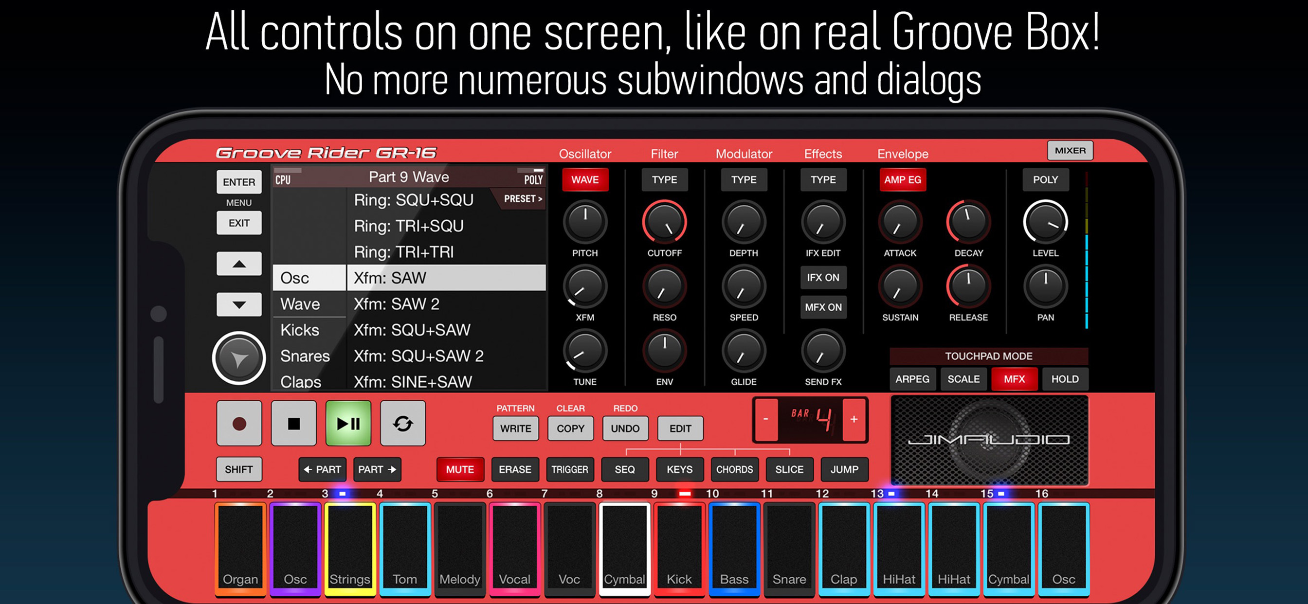Click the down arrow menu button
The image size is (1308, 604).
click(x=239, y=304)
